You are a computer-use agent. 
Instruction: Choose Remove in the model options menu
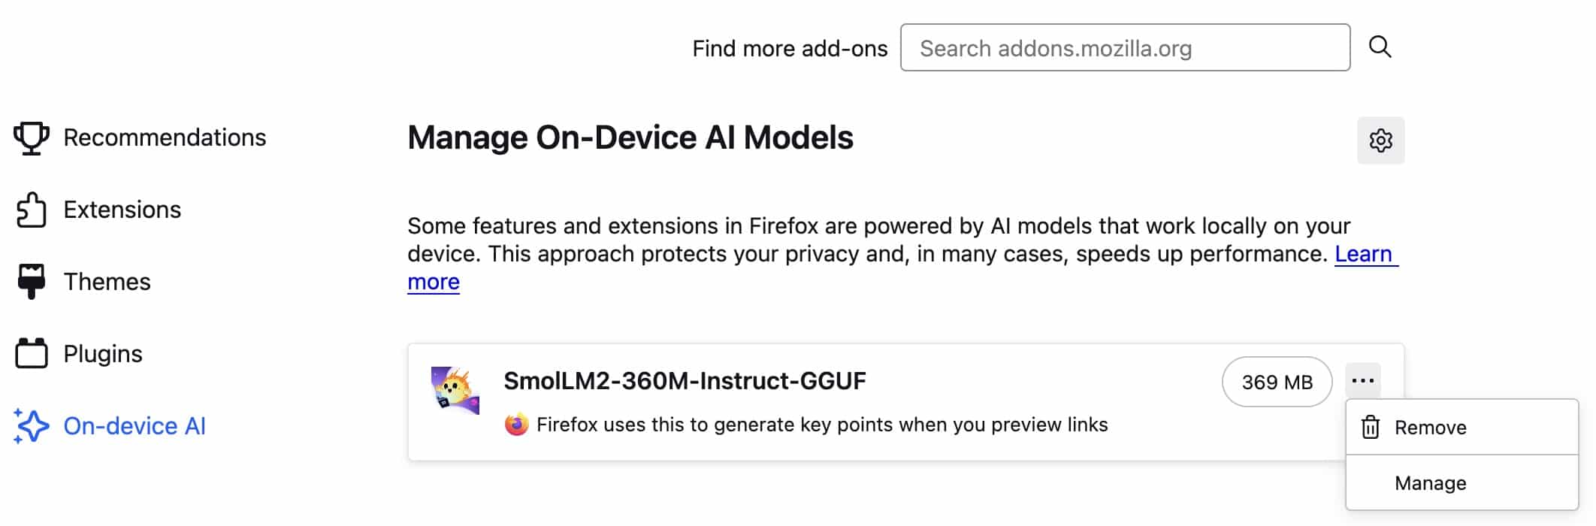1430,428
